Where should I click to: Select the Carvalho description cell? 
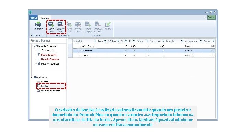click(85, 51)
